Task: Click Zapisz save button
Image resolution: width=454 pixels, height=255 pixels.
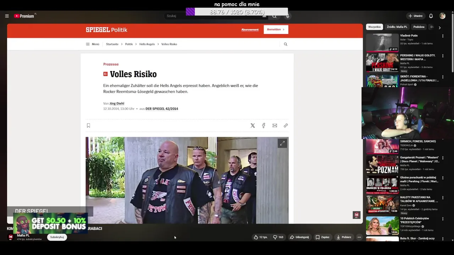Action: (x=322, y=237)
